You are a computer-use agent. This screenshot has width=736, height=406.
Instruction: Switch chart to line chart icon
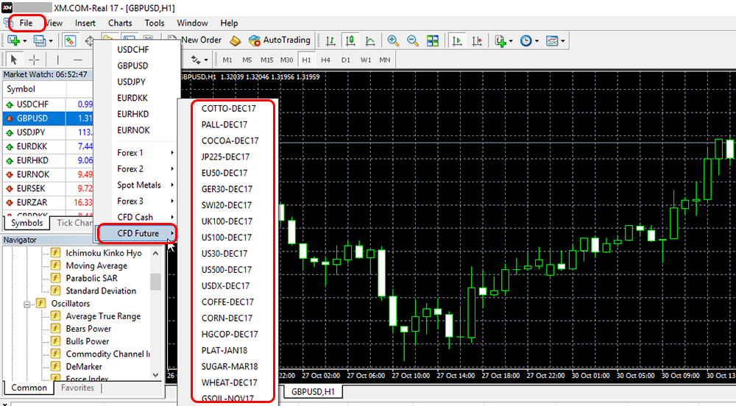pos(370,40)
